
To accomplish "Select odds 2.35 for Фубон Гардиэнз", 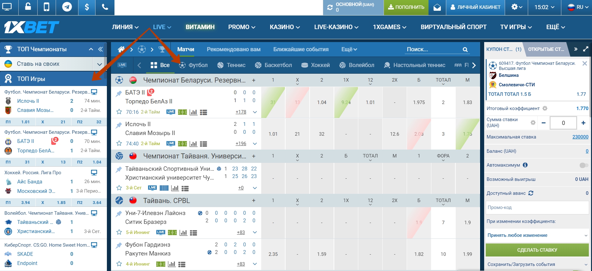I will [x=273, y=254].
